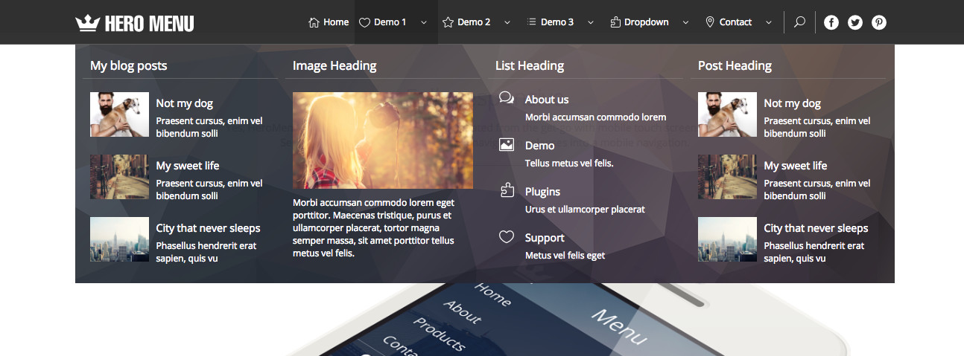Viewport: 964px width, 356px height.
Task: Open the About us list link
Action: (547, 100)
